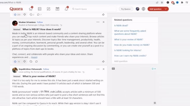Open Muskan Srivastava's profile picture
Viewport: 190px width, 106px height.
[x=15, y=23]
